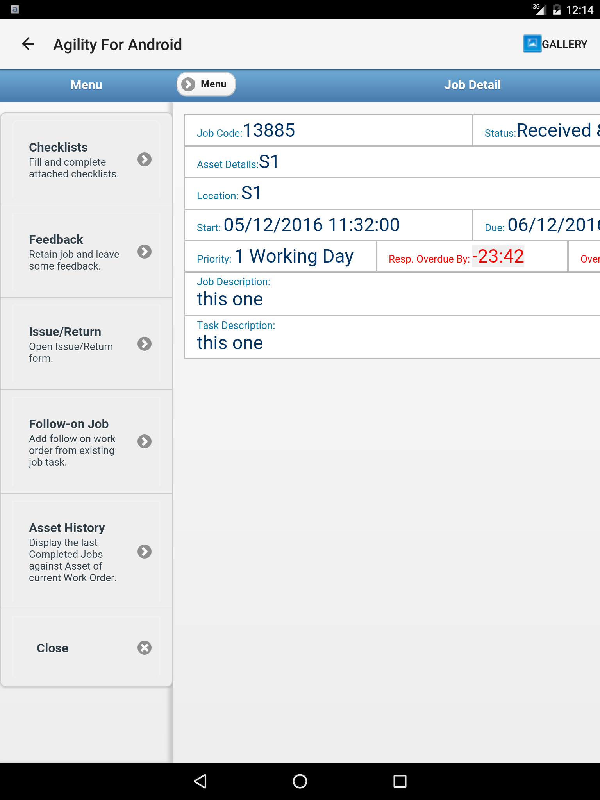
Task: Select Feedback to retain job
Action: pyautogui.click(x=74, y=252)
